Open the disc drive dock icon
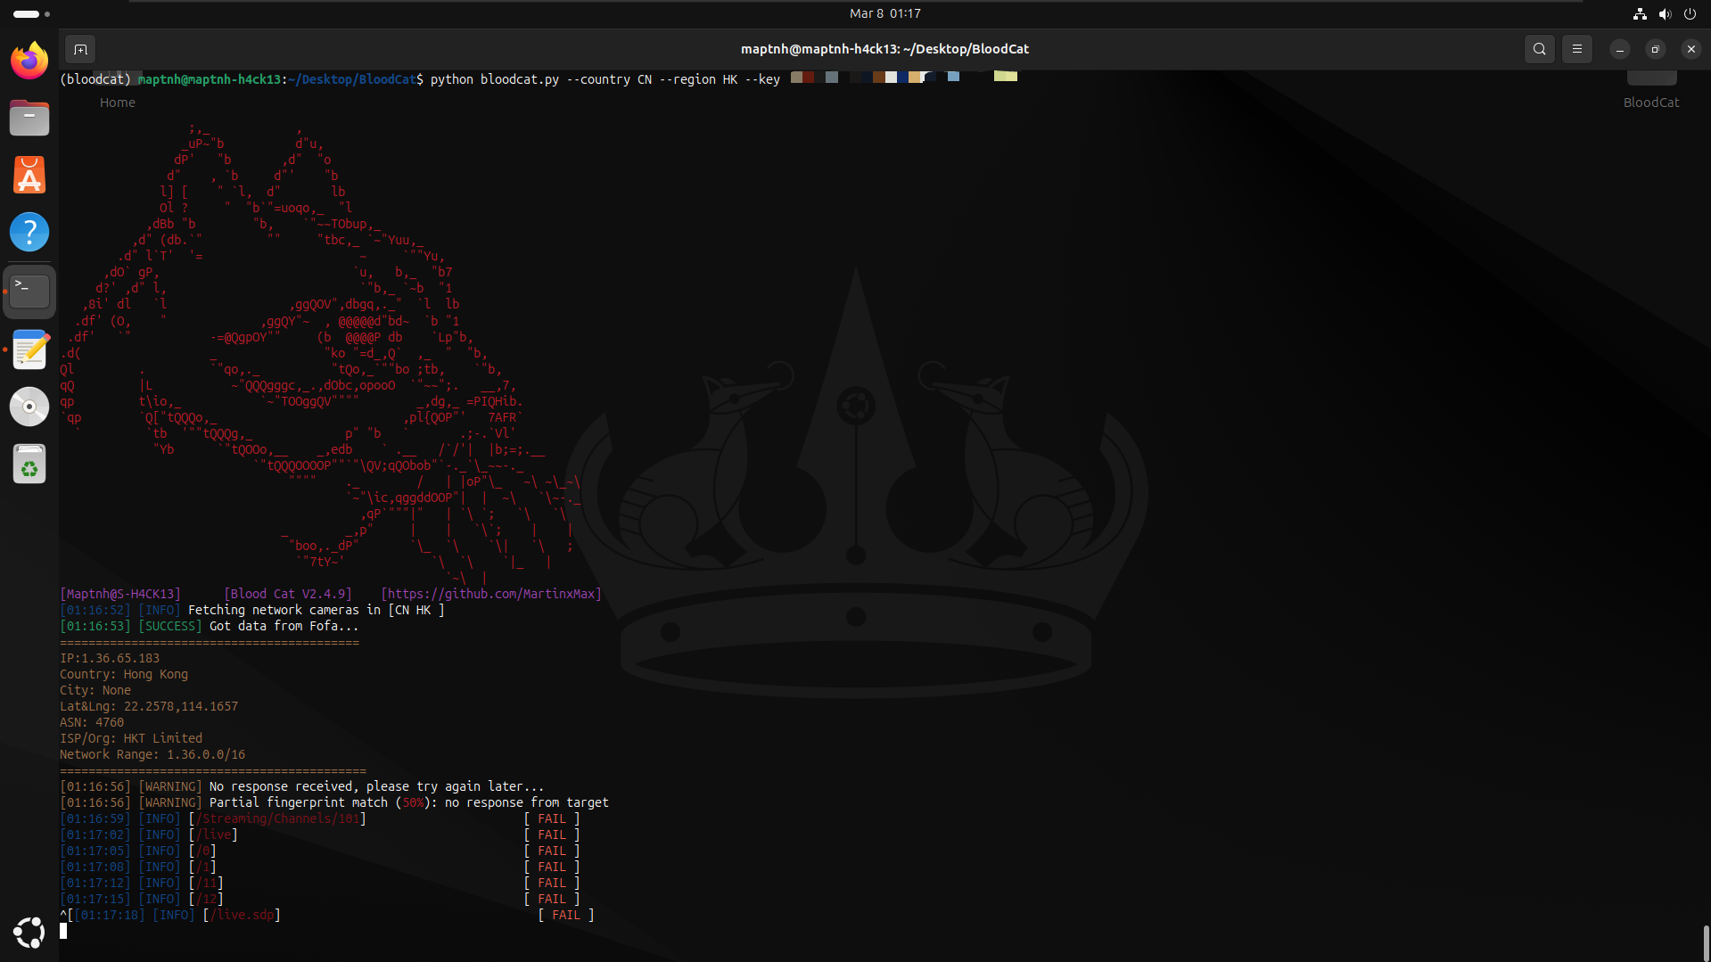The height and width of the screenshot is (962, 1711). click(x=29, y=407)
